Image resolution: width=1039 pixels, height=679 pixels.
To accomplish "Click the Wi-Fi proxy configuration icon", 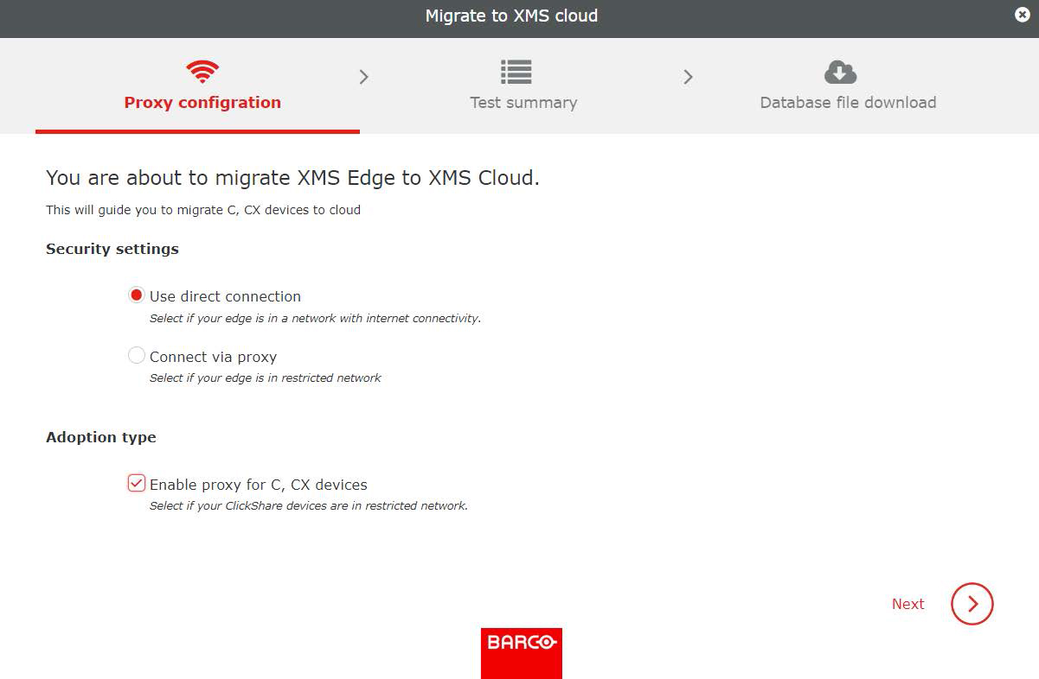I will pos(202,72).
